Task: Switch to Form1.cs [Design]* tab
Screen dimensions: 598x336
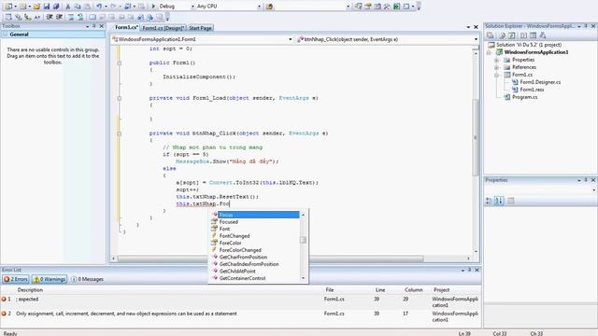Action: pyautogui.click(x=164, y=28)
